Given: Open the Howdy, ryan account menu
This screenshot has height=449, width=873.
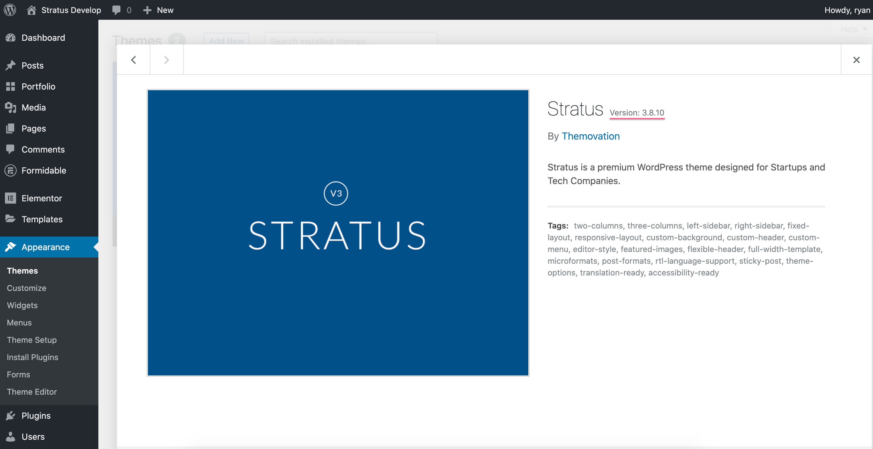Looking at the screenshot, I should 847,10.
